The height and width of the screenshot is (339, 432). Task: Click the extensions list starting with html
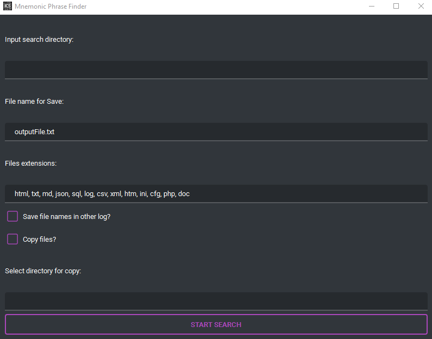tap(102, 193)
